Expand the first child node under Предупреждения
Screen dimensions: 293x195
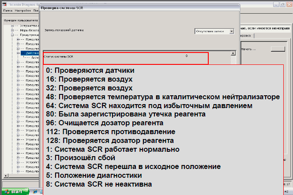(18, 39)
